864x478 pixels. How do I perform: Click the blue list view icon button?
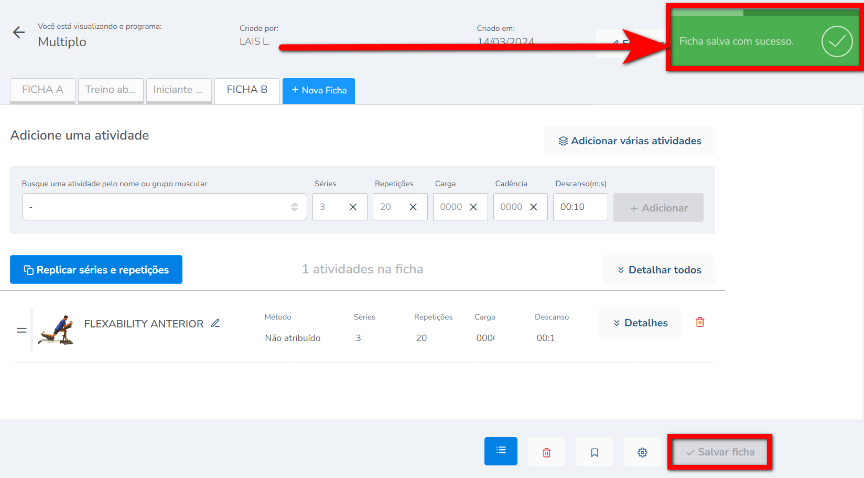[x=501, y=451]
